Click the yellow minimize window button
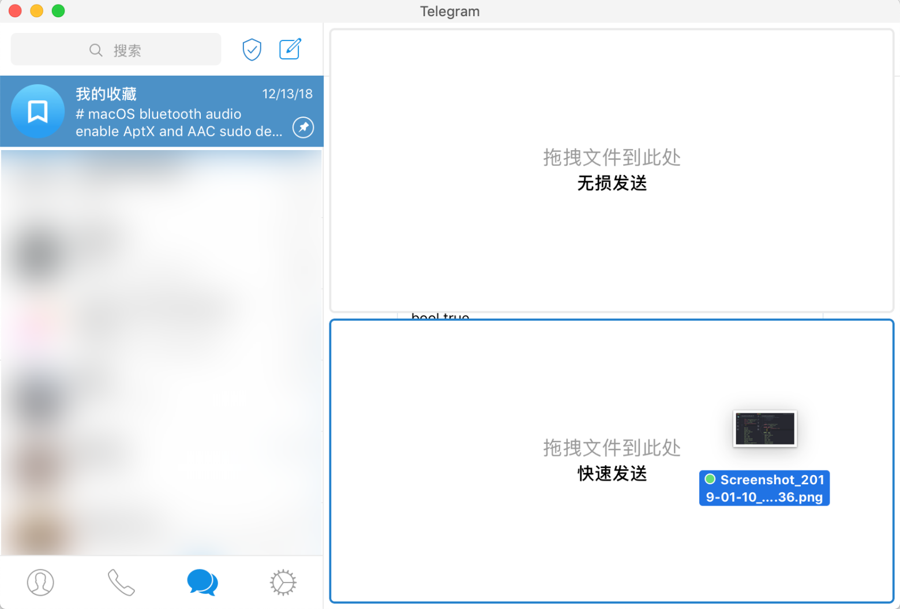 click(36, 11)
